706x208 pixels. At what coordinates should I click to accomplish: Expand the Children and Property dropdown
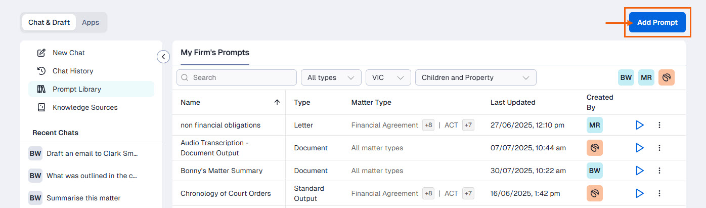(475, 77)
